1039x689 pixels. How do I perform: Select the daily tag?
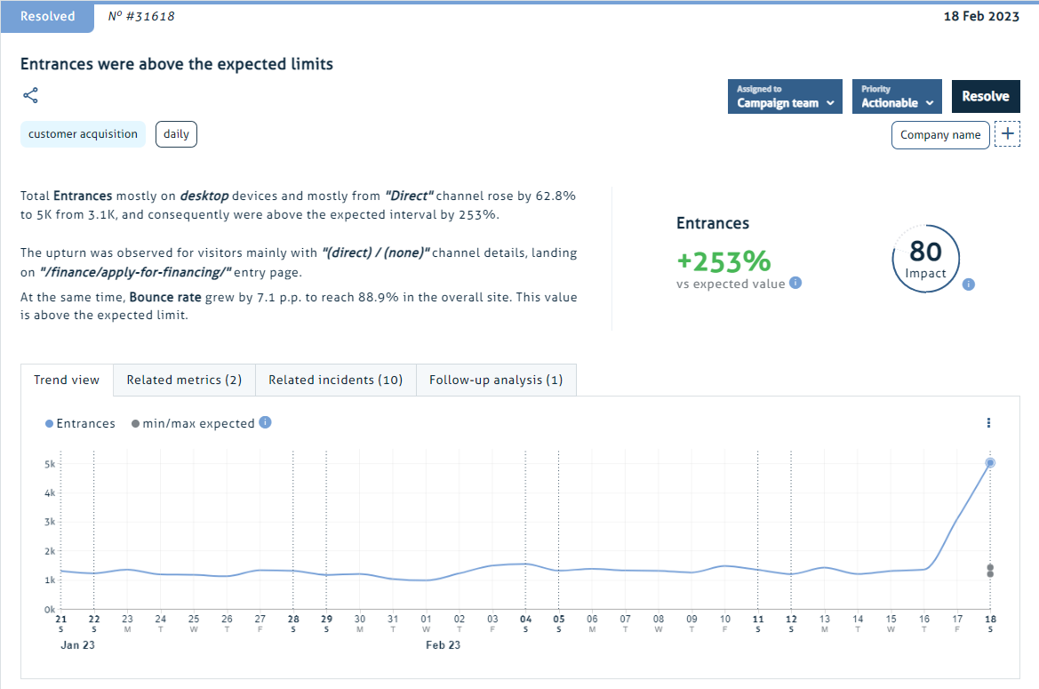175,133
